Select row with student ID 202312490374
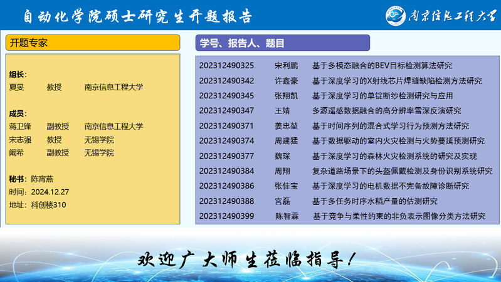The width and height of the screenshot is (501, 282). pyautogui.click(x=226, y=140)
